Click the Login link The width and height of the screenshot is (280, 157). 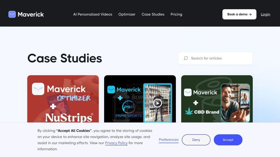coord(265,14)
